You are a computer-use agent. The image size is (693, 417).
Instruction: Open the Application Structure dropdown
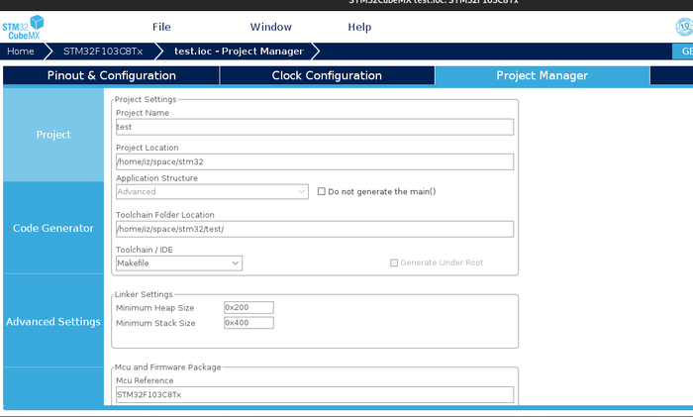tap(212, 192)
